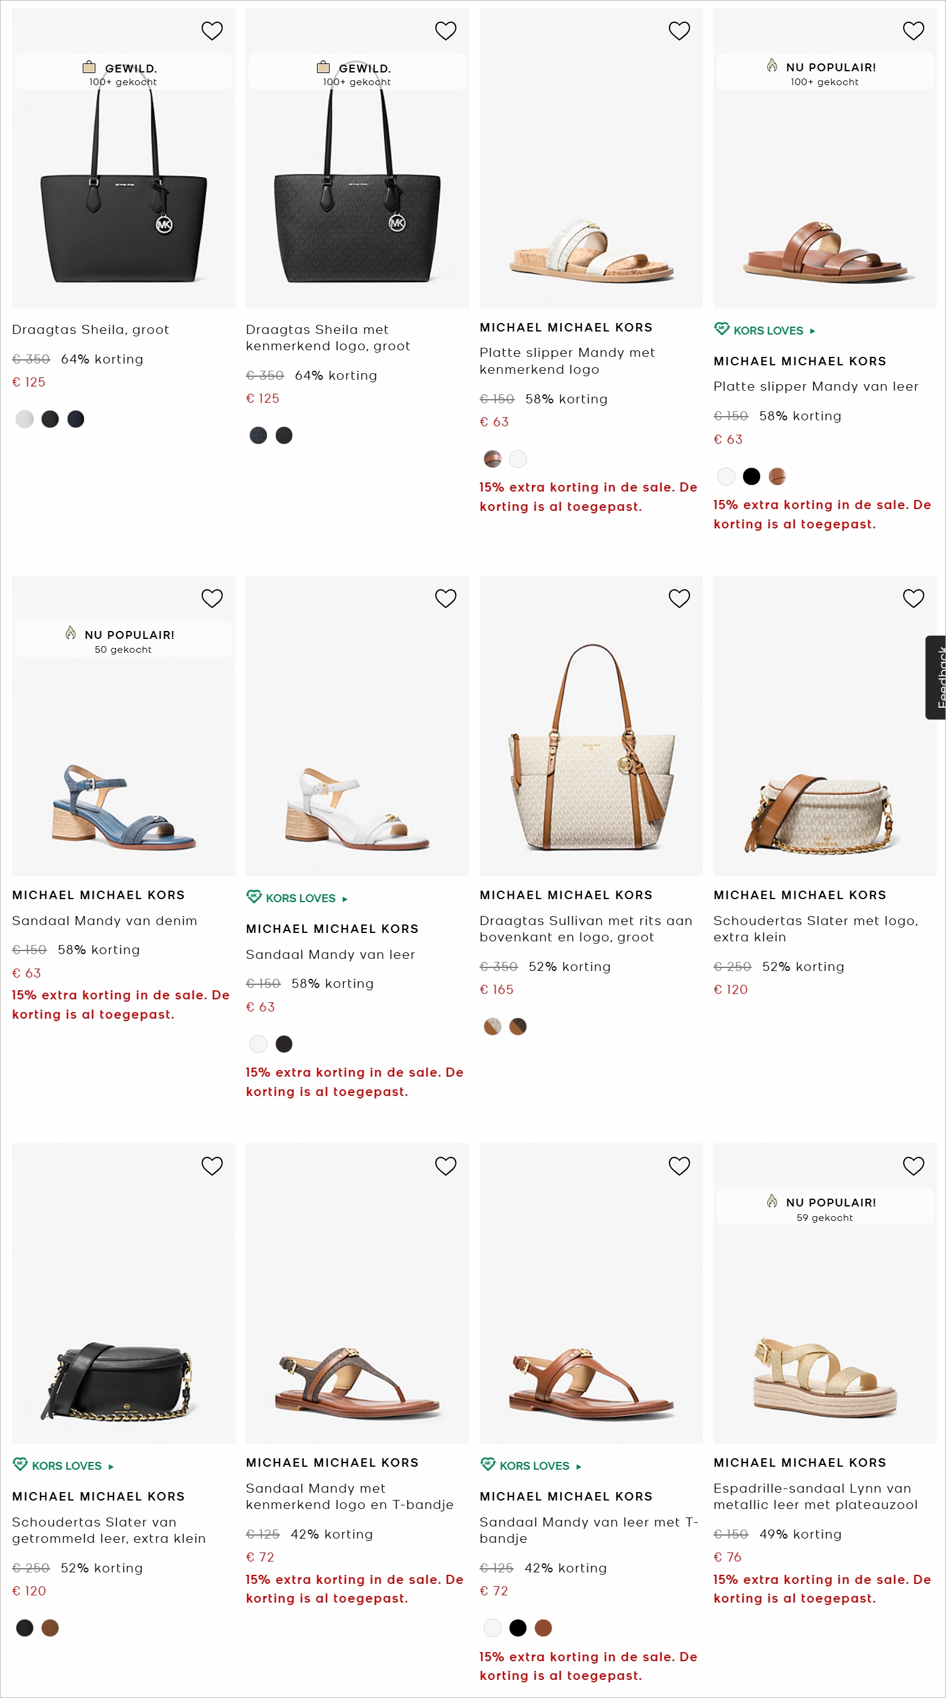Toggle wishlist heart on Sandaal Mandy van denim
Screen dimensions: 946x1698
(x=212, y=598)
